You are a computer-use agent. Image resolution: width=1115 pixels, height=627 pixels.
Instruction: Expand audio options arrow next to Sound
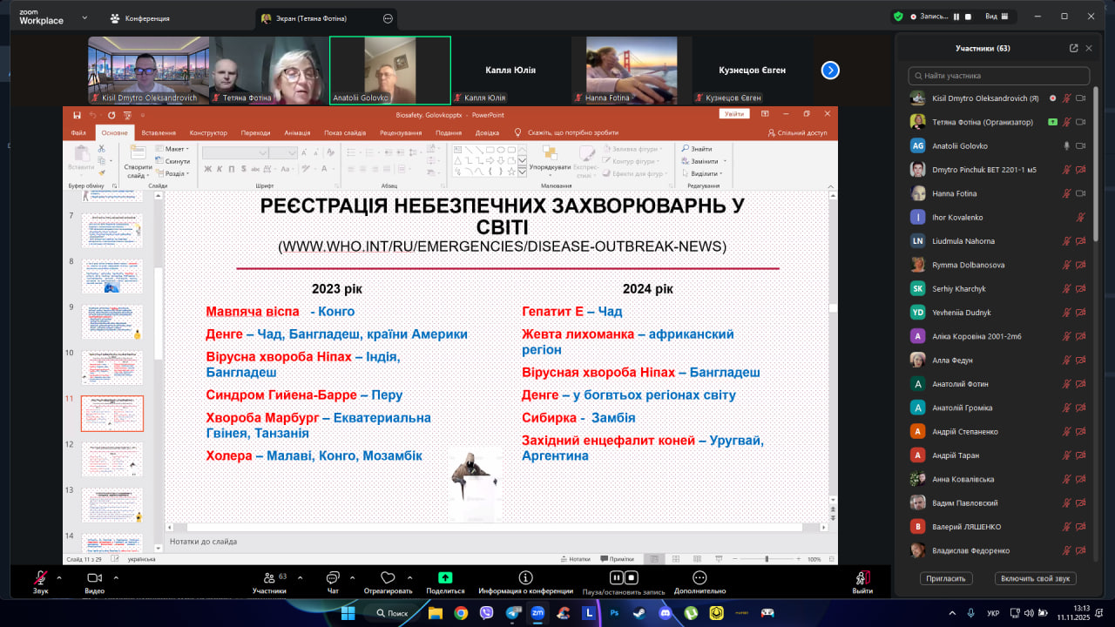click(x=59, y=577)
